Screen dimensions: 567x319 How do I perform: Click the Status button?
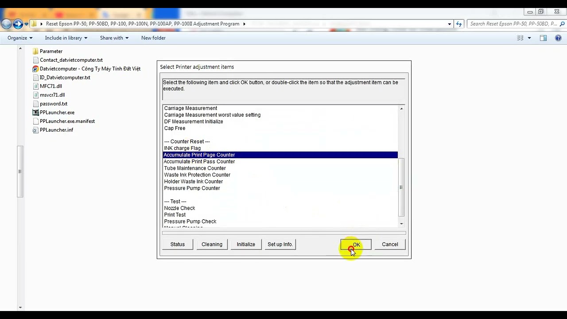(178, 245)
